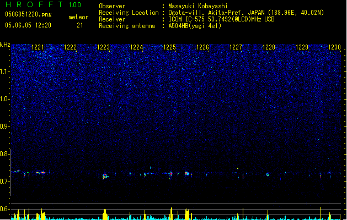The height and width of the screenshot is (220, 347).
Task: Select the filename 0506051220.png
Action: (28, 14)
